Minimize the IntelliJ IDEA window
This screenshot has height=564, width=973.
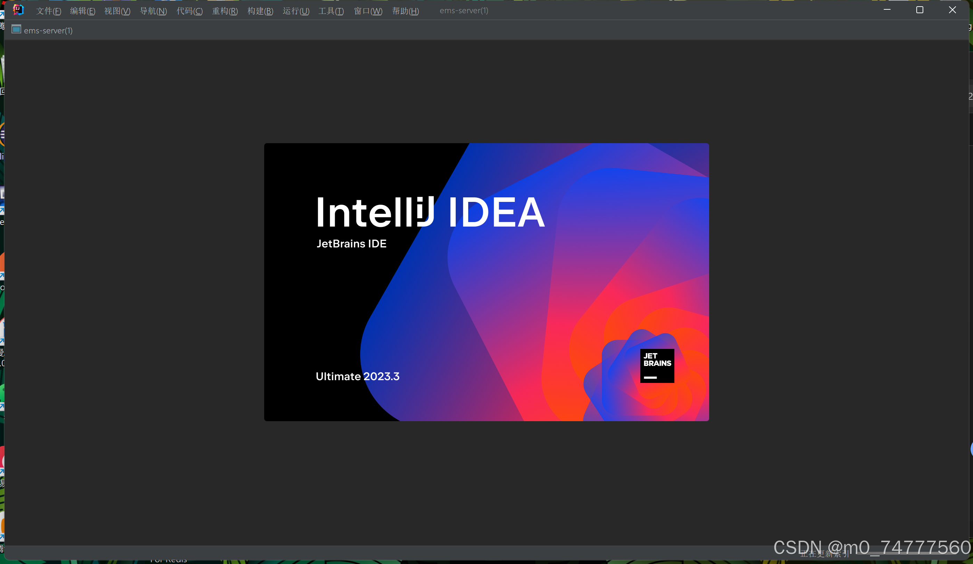coord(887,10)
